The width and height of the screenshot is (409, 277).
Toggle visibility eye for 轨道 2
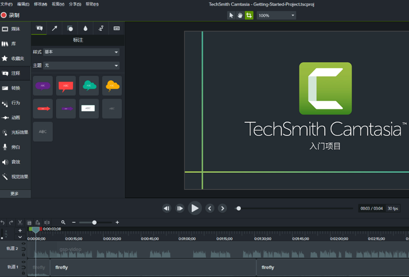(24, 243)
